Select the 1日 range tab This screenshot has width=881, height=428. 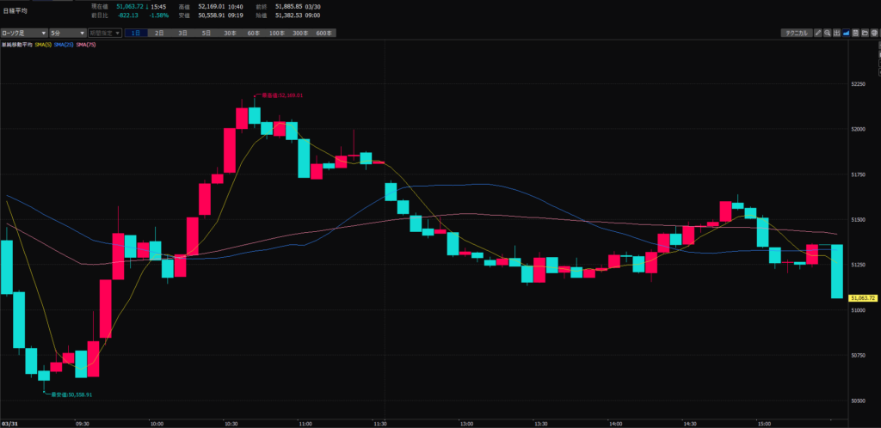click(136, 33)
